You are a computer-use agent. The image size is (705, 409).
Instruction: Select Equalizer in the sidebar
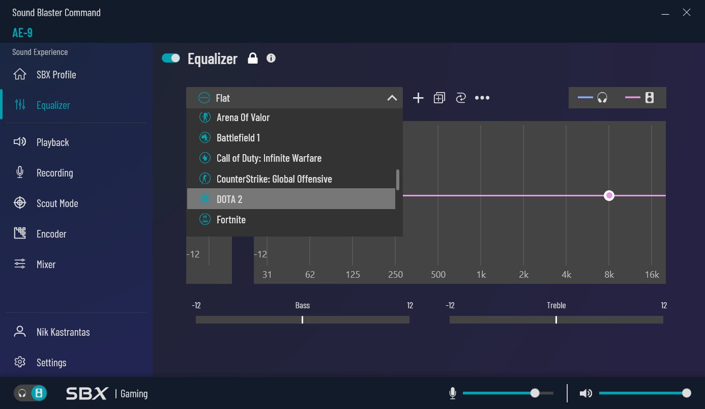[x=76, y=105]
